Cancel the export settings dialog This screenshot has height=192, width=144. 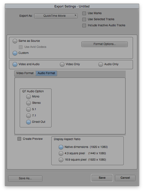click(x=125, y=178)
